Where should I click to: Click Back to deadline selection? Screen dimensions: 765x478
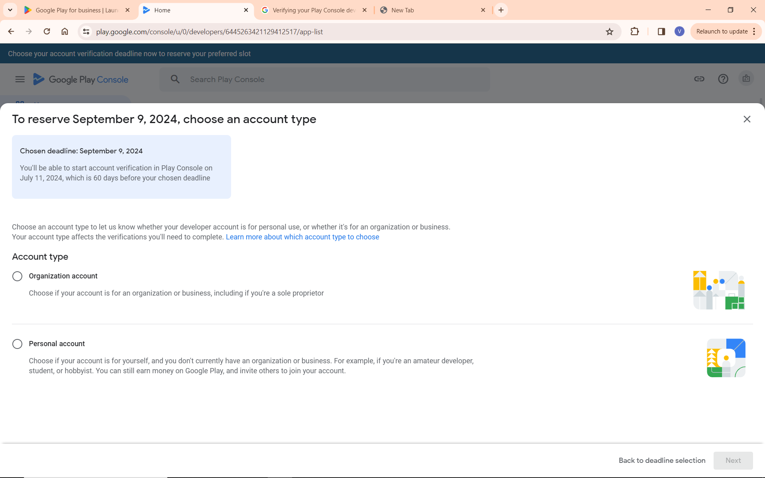coord(662,460)
